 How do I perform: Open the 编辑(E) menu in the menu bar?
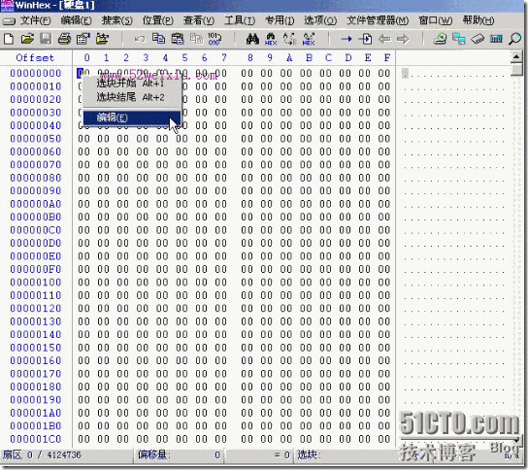(76, 20)
